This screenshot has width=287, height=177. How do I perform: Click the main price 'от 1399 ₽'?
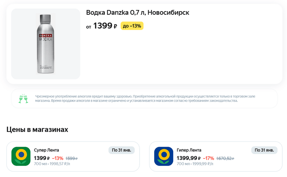click(x=102, y=26)
